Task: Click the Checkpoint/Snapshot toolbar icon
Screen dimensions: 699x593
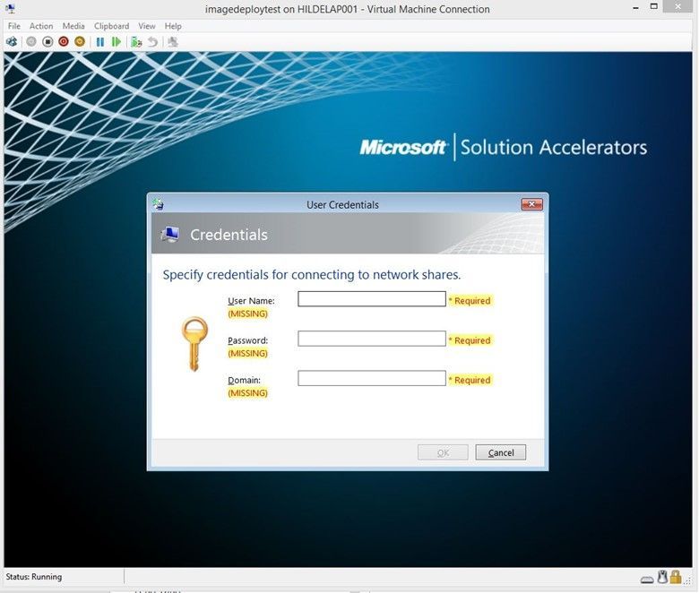Action: click(x=136, y=42)
